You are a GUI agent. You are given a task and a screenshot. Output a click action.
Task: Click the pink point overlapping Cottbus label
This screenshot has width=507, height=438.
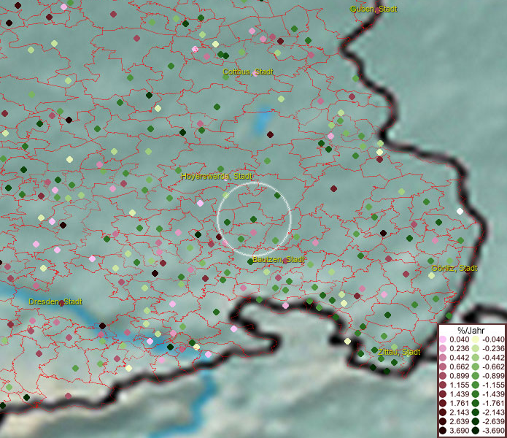coord(256,73)
